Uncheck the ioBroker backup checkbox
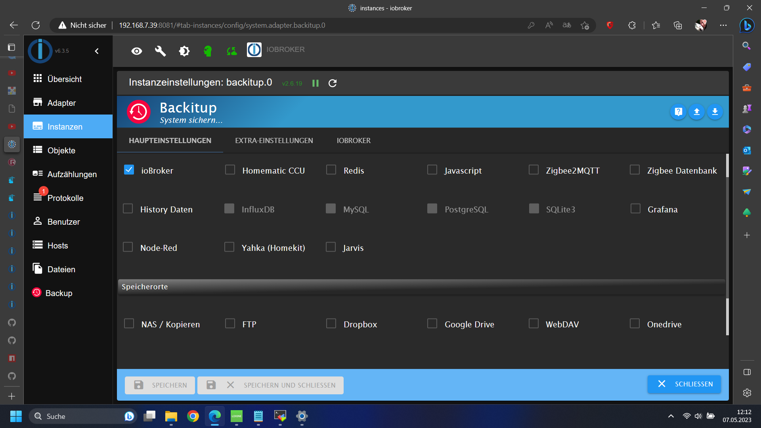This screenshot has height=428, width=761. tap(129, 170)
